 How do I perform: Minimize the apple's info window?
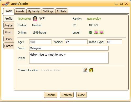(116, 4)
